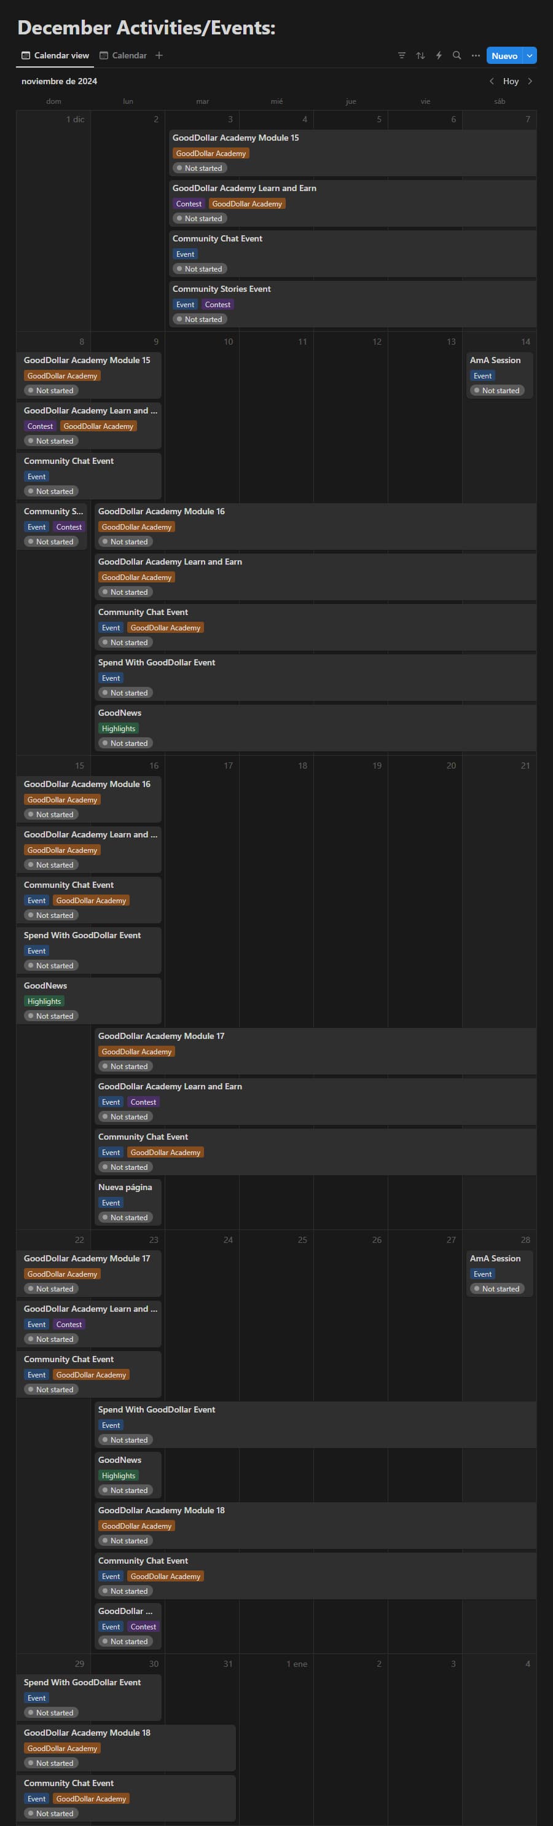Open Module 17 card starting December 16
Viewport: 553px width, 1826px height.
pos(315,1051)
